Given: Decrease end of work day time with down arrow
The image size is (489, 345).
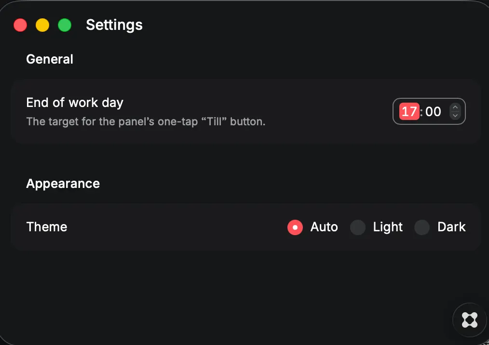Looking at the screenshot, I should [x=455, y=115].
